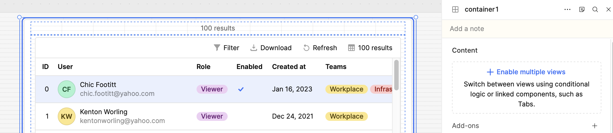Image resolution: width=613 pixels, height=133 pixels.
Task: Click the table icon beside 100 results
Action: click(351, 48)
